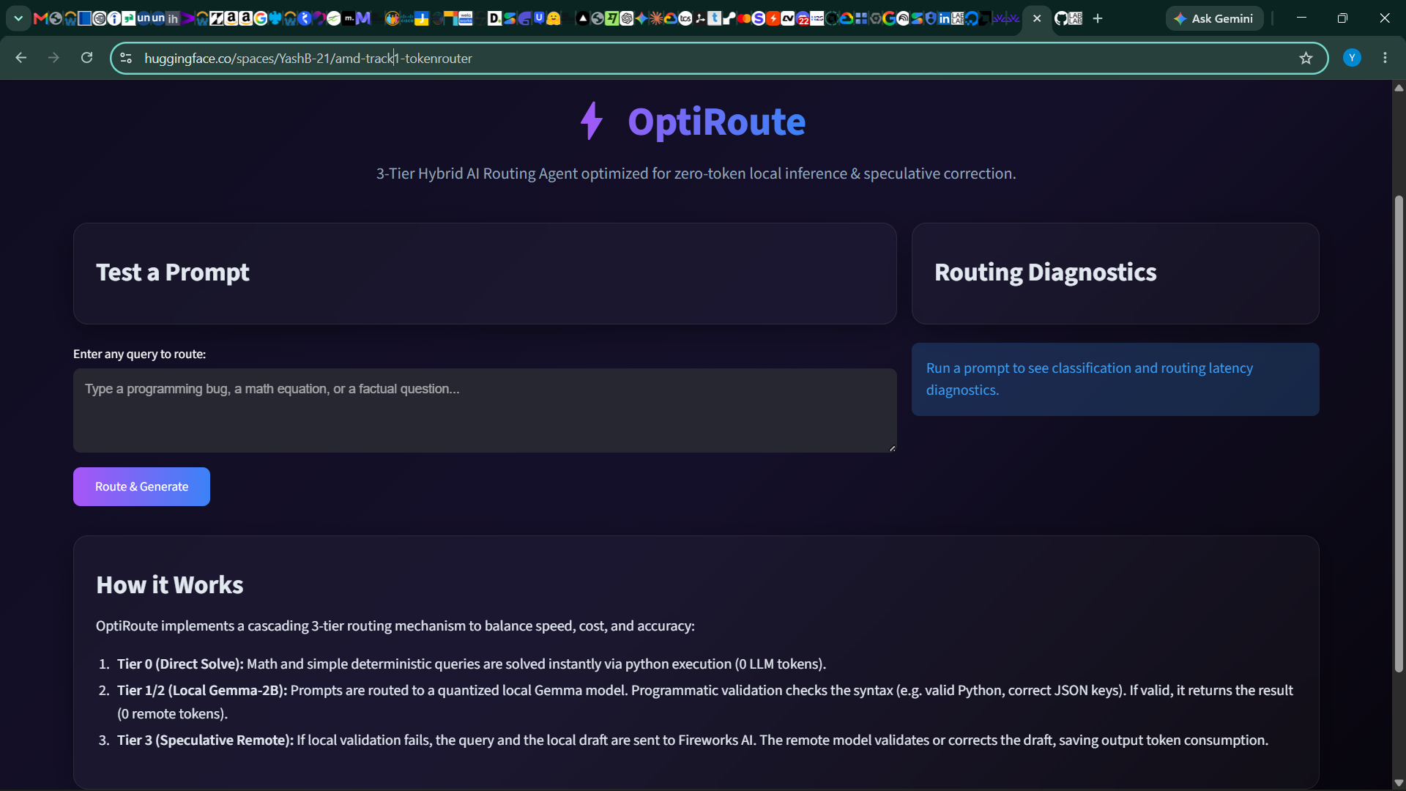Image resolution: width=1406 pixels, height=791 pixels.
Task: Focus the query prompt text area
Action: tap(485, 410)
